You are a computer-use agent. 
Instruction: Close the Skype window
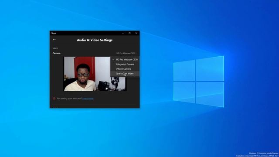click(x=136, y=33)
